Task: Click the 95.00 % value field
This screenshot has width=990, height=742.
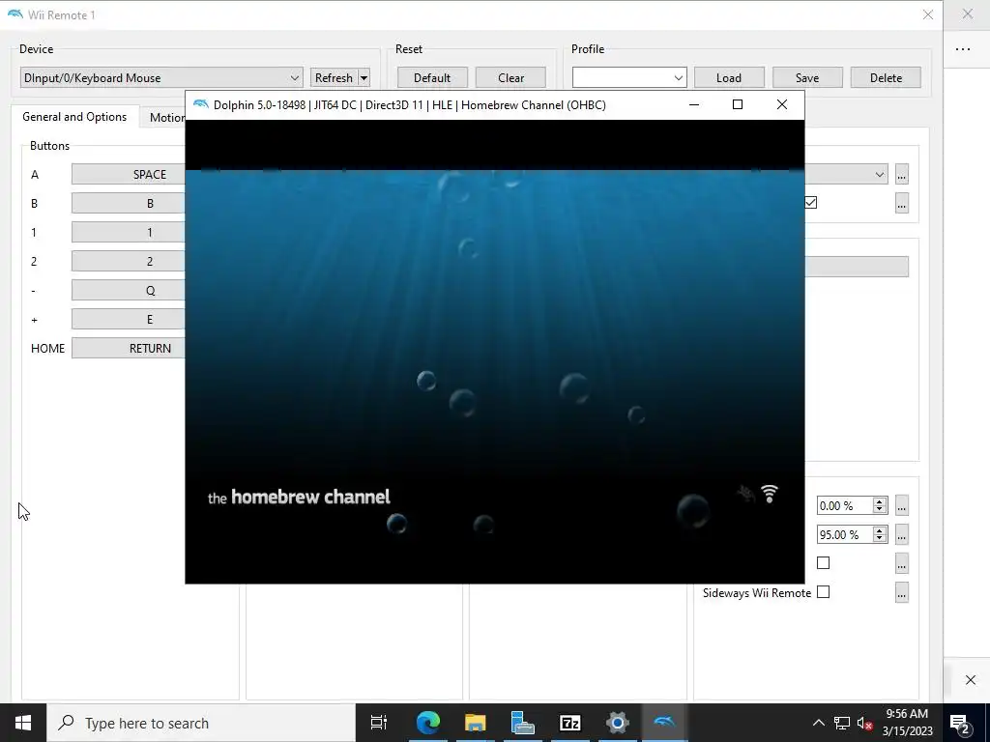Action: [x=845, y=534]
